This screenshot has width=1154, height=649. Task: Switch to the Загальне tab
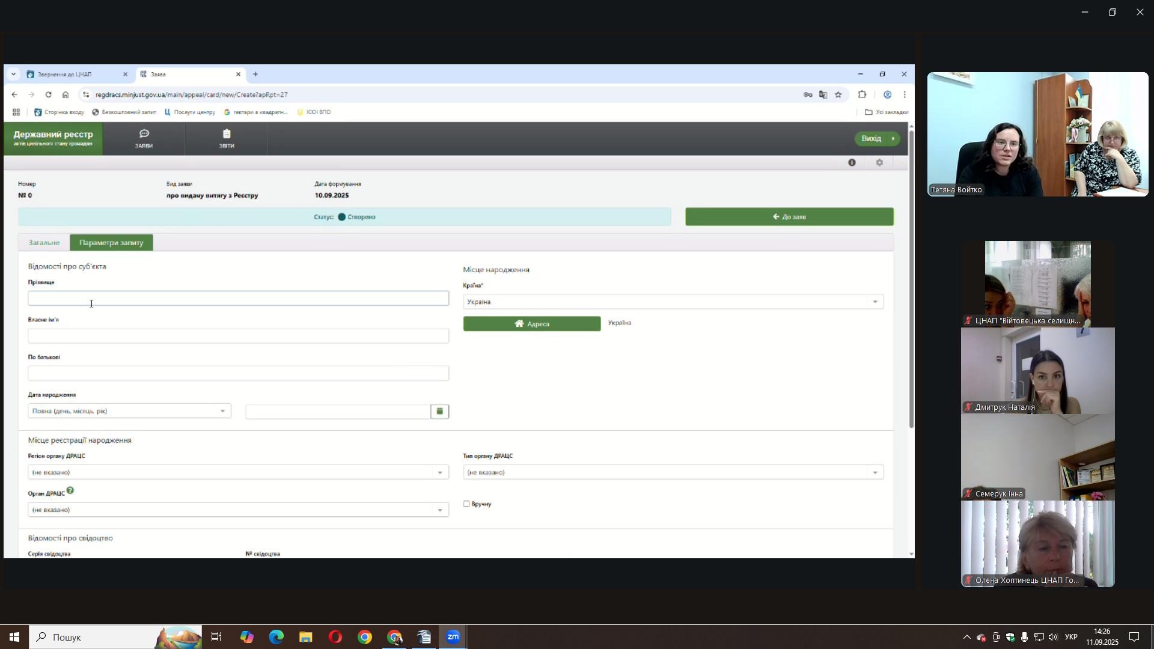click(x=44, y=243)
